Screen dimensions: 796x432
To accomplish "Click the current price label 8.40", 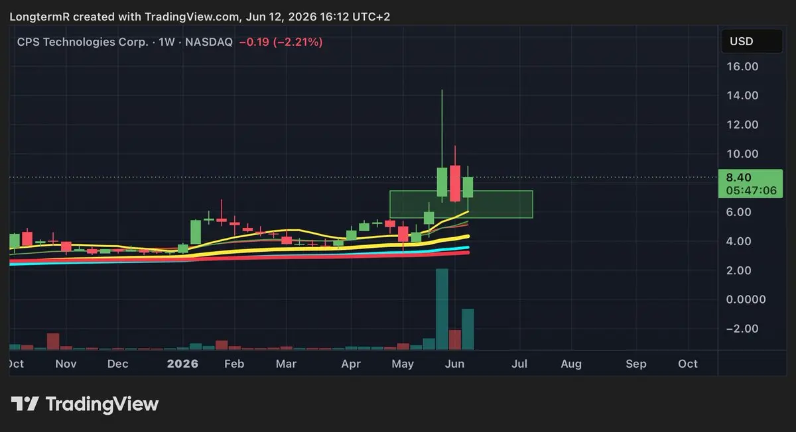I will pyautogui.click(x=739, y=178).
